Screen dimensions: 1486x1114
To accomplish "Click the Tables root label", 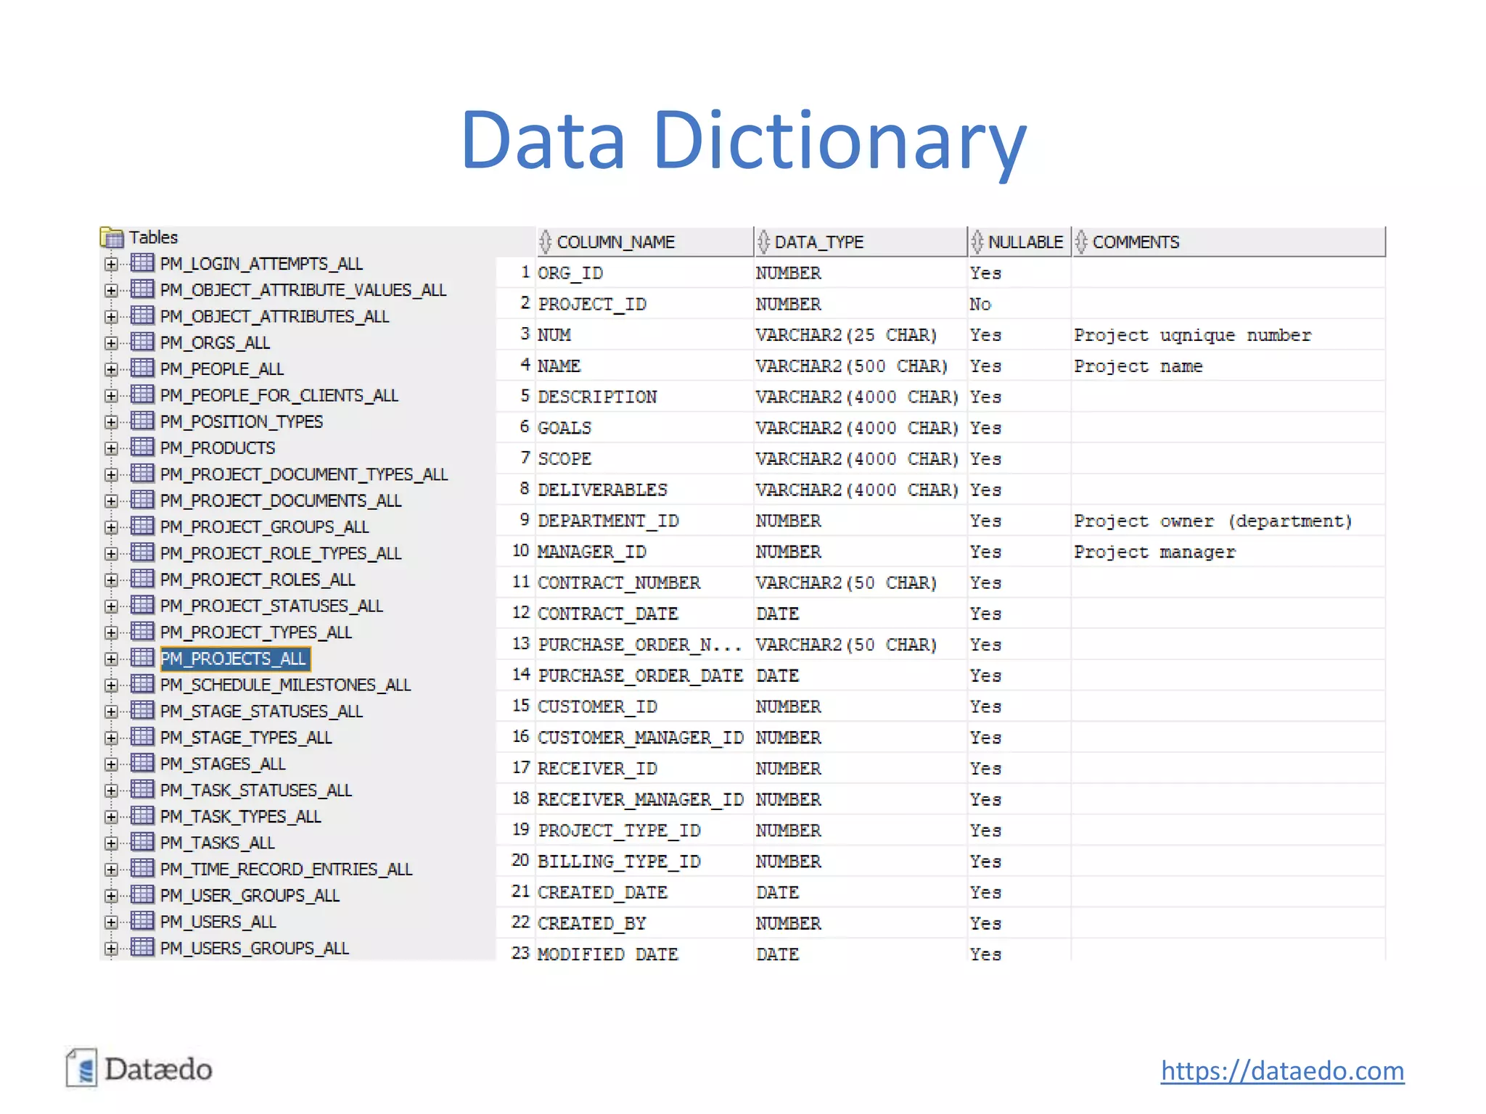I will [x=153, y=237].
